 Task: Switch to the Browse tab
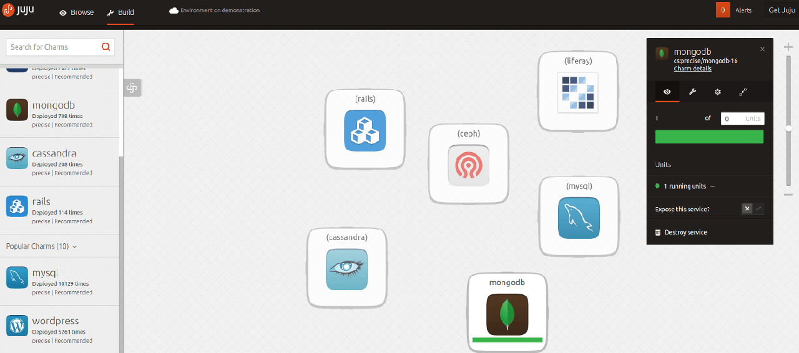(x=77, y=12)
